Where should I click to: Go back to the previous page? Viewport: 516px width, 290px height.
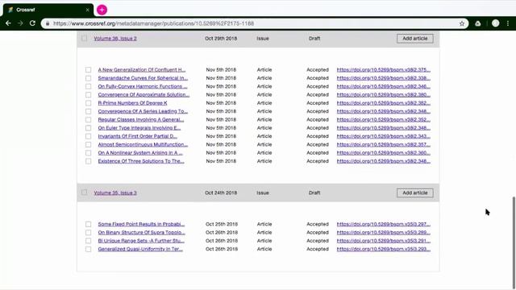point(8,23)
